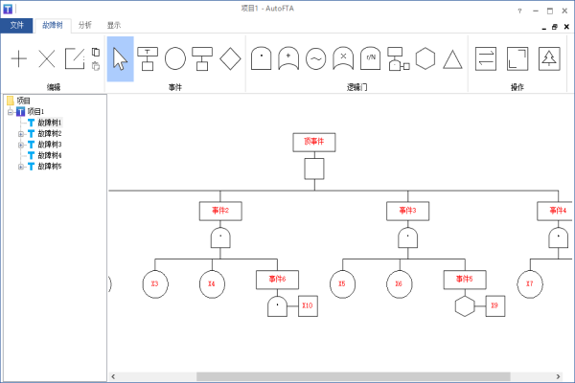575x383 pixels.
Task: Expand the 故障树2 tree node
Action: click(21, 134)
